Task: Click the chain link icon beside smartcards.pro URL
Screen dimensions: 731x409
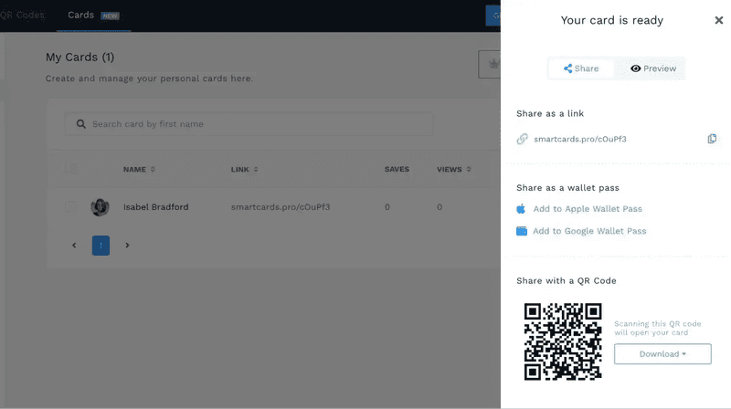Action: 522,139
